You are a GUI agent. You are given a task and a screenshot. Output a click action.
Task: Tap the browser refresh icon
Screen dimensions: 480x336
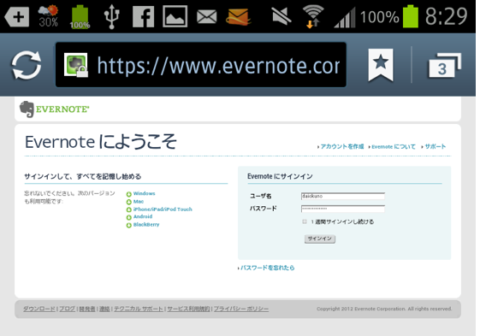pos(27,65)
